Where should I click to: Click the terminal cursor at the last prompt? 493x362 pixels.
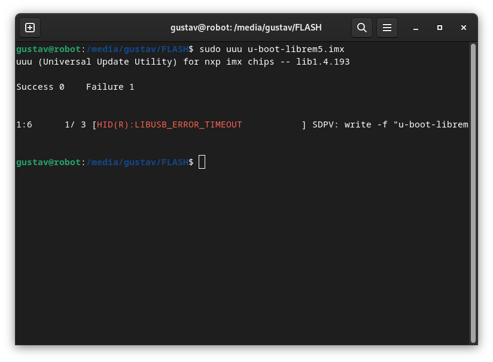click(202, 162)
